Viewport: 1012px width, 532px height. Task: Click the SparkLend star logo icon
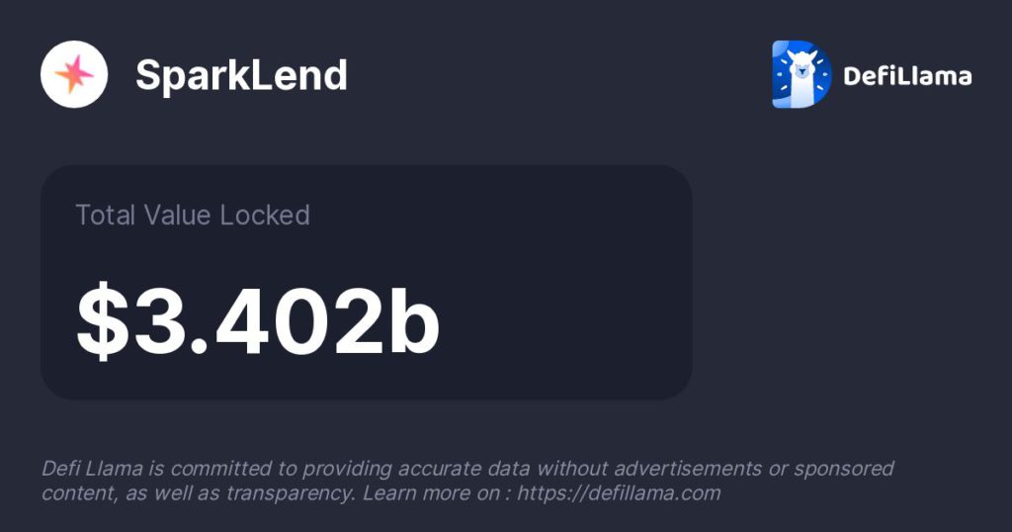[x=74, y=74]
